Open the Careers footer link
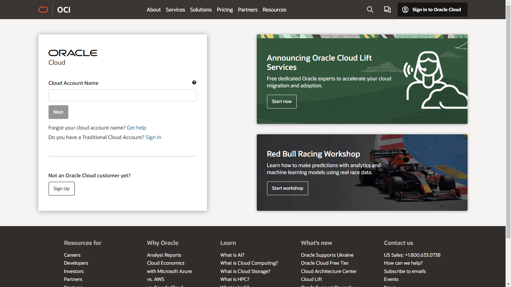 click(x=72, y=255)
